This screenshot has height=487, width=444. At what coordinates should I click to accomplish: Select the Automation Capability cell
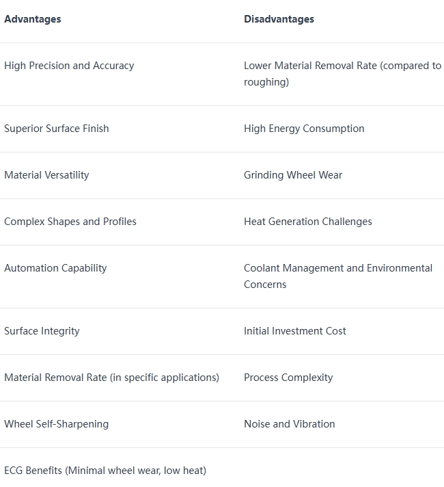click(x=55, y=268)
